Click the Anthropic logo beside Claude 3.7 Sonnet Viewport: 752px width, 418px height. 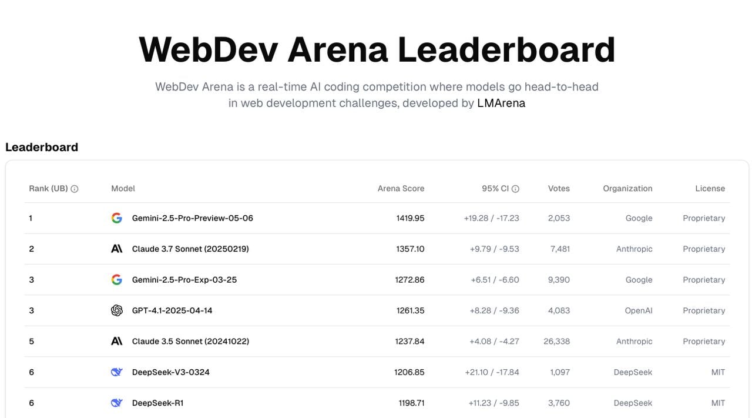tap(117, 249)
